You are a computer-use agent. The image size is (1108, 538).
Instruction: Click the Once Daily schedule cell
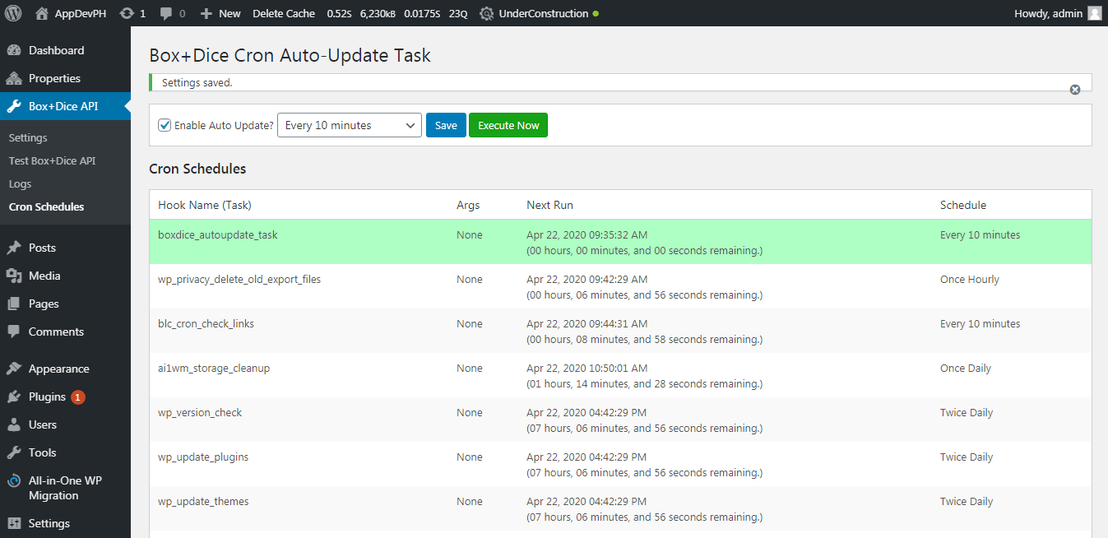pos(966,368)
